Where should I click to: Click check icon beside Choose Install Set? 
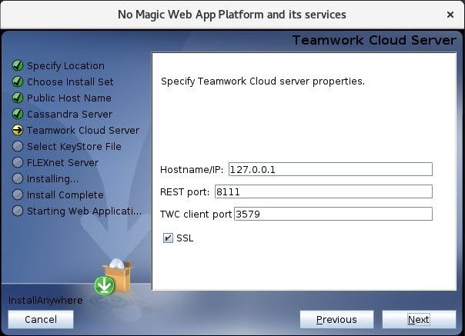(x=18, y=82)
